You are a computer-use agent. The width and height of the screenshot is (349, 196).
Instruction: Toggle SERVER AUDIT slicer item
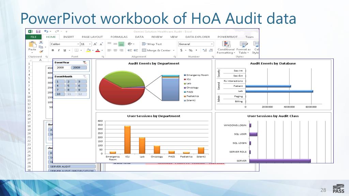72,166
